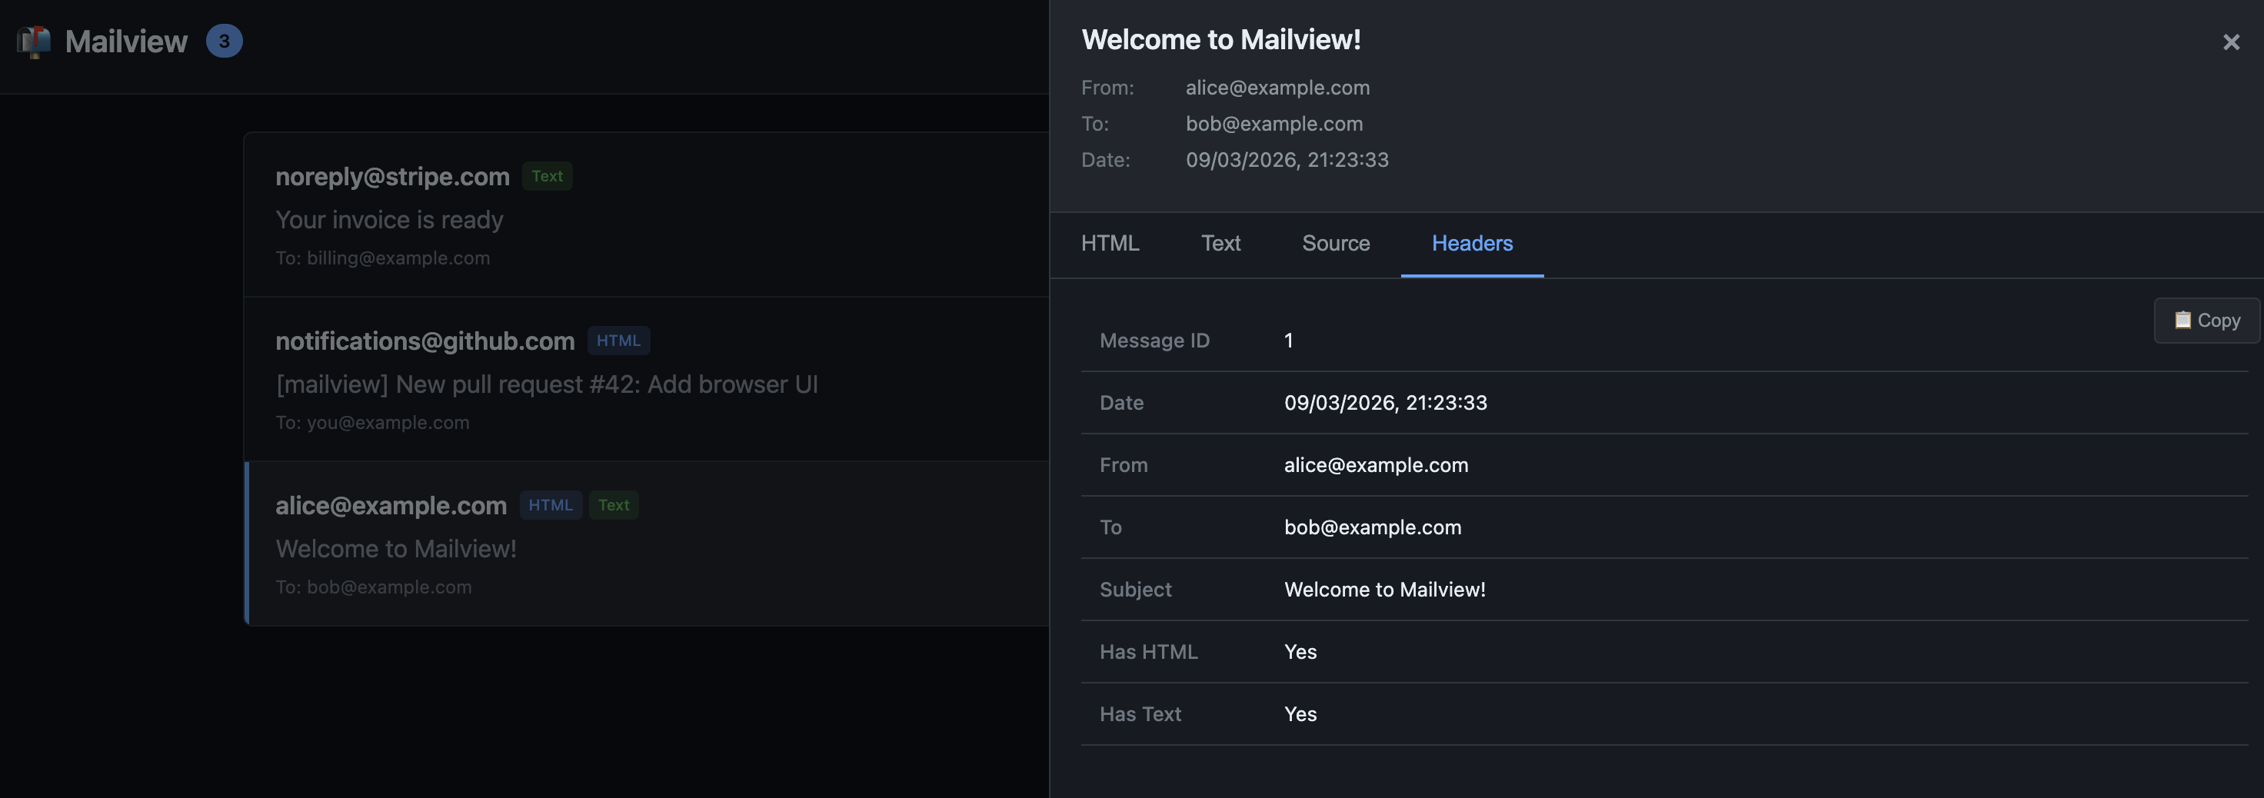This screenshot has height=798, width=2264.
Task: Click the 'Your invoice is ready' subject
Action: pyautogui.click(x=389, y=220)
